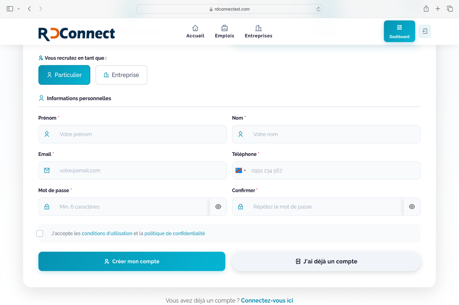Switch to the Entreprise recruiter option
Screen dimensions: 459x305
(x=121, y=75)
